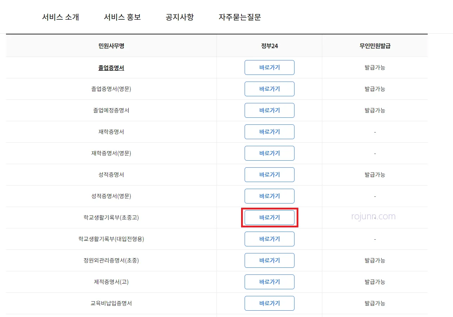Click 바로가기 for 성적증명서(영문)
Screen dimensions: 453x317
pyautogui.click(x=269, y=196)
